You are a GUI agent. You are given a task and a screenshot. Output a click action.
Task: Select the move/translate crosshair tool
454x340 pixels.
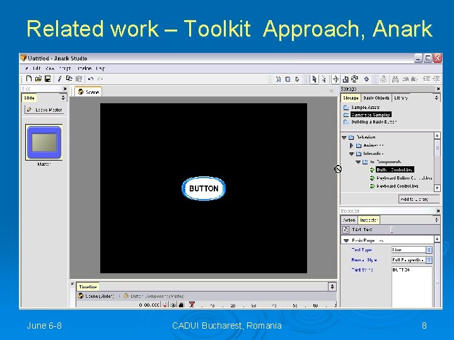pyautogui.click(x=336, y=79)
